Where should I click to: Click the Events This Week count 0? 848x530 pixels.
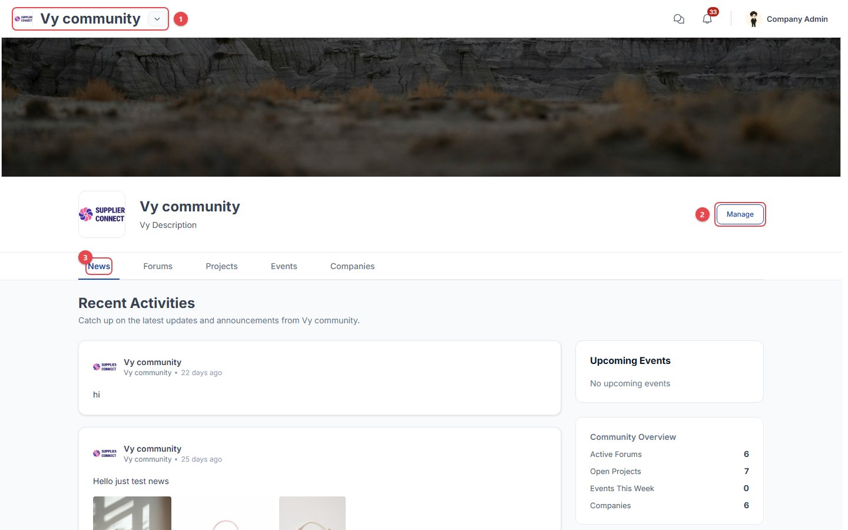click(x=746, y=488)
